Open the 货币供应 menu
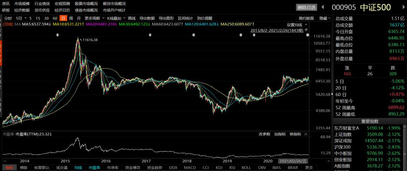The height and width of the screenshot is (171, 407). click(42, 11)
